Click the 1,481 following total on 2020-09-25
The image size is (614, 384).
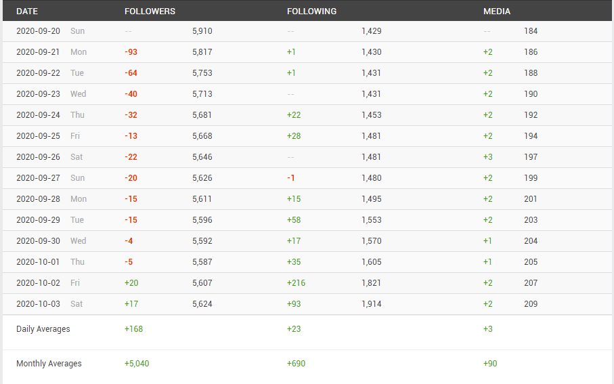pyautogui.click(x=371, y=136)
